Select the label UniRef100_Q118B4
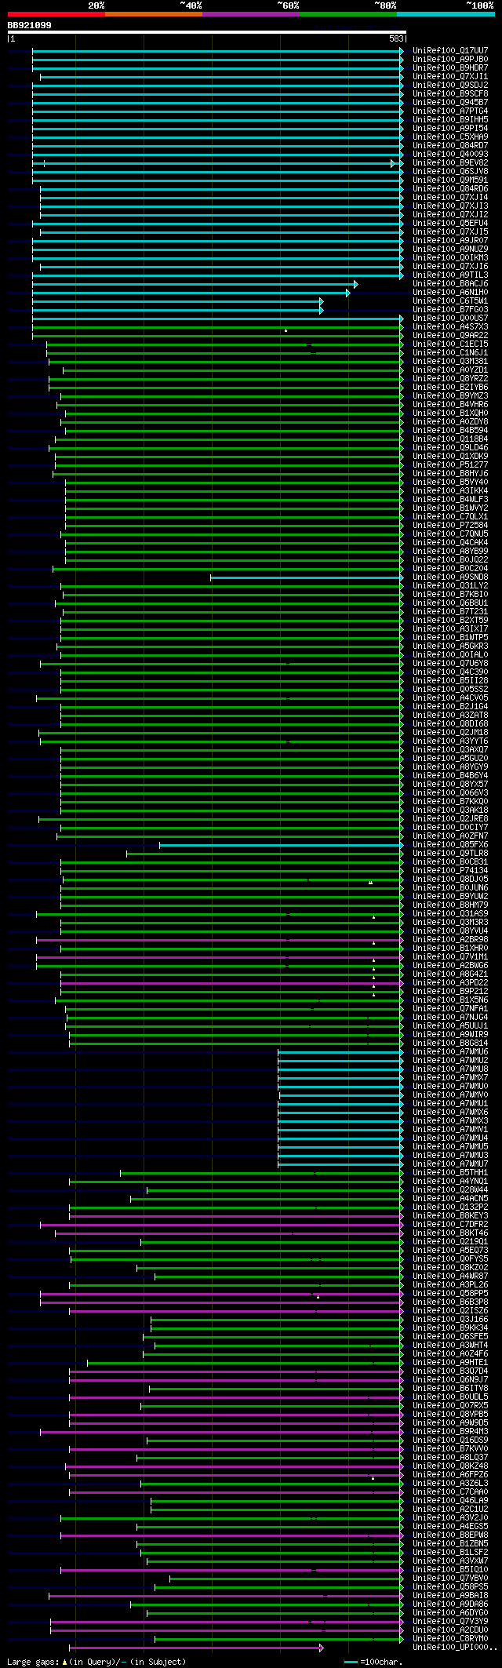Viewport: 502px width, 1668px height. pyautogui.click(x=450, y=439)
